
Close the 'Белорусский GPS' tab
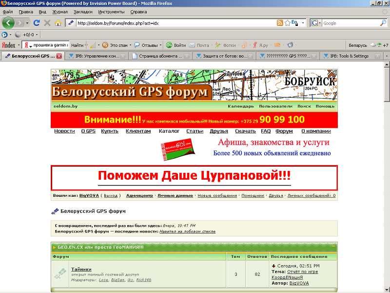(59, 56)
